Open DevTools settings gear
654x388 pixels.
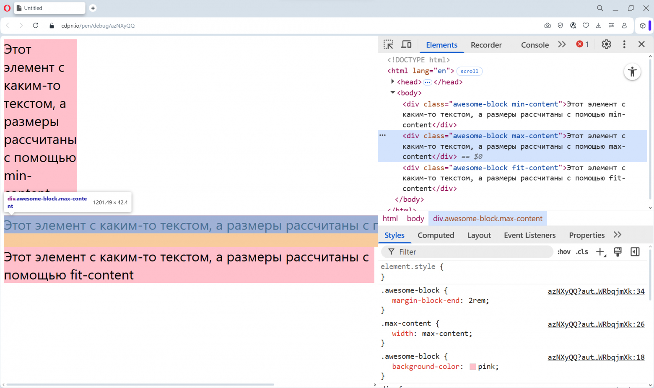606,44
